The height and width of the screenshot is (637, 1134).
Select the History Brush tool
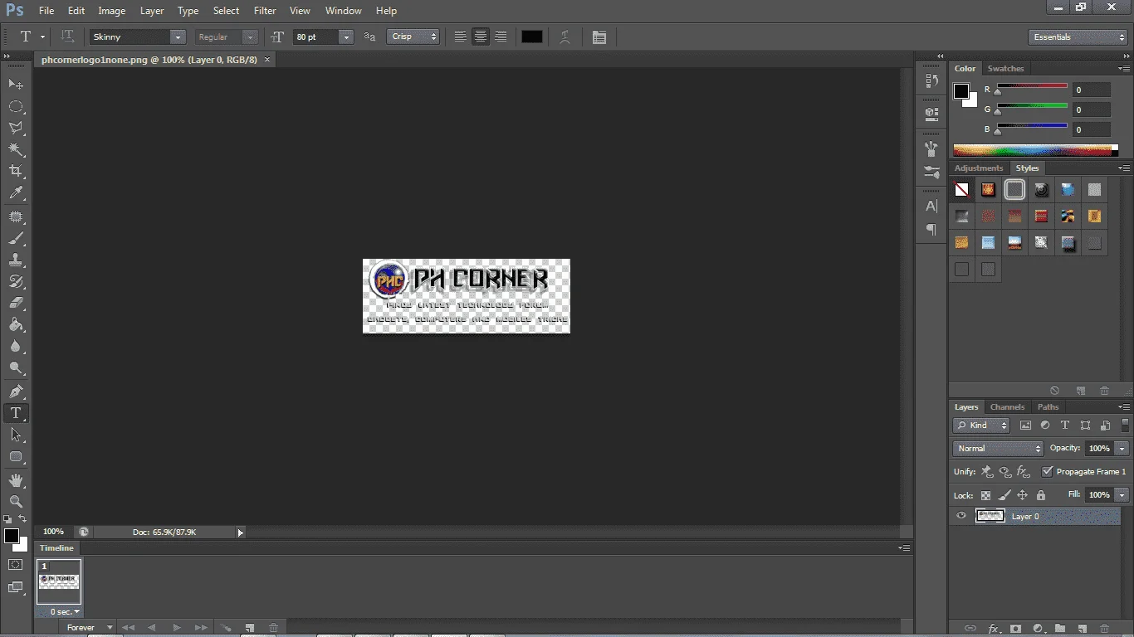pos(16,281)
